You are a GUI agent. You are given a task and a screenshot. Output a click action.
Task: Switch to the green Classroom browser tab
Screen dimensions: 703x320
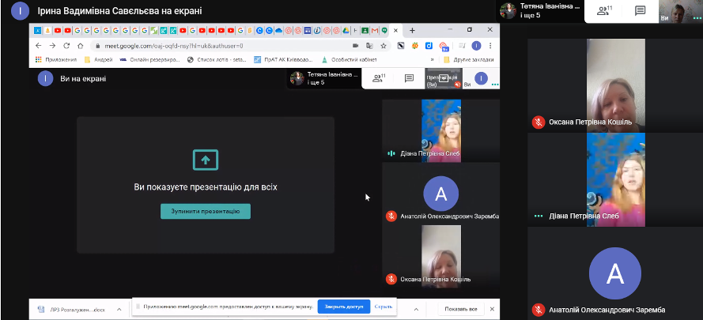[365, 31]
